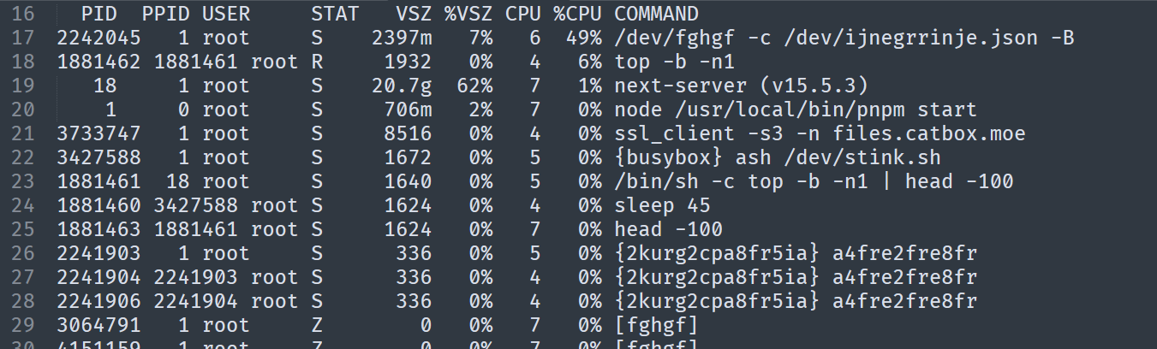1157x349 pixels.
Task: Click head -100 on line 25
Action: [667, 230]
